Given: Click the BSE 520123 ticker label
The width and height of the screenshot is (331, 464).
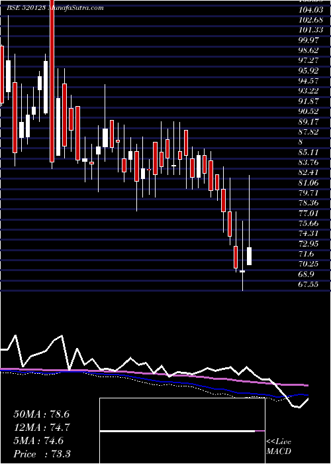Looking at the screenshot, I should coord(26,8).
